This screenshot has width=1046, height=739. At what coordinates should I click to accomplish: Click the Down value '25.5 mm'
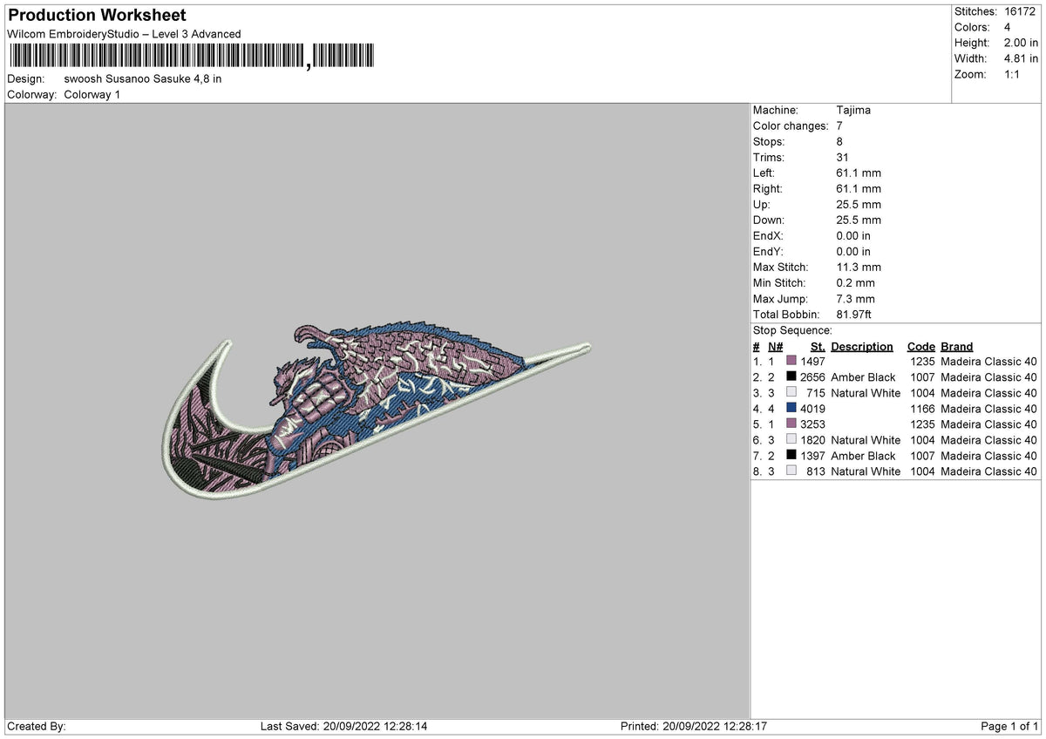pyautogui.click(x=859, y=220)
